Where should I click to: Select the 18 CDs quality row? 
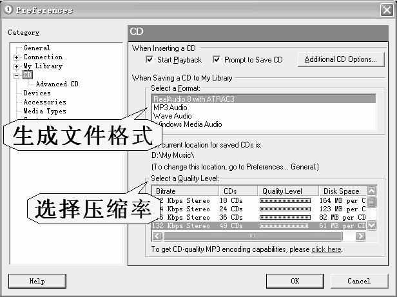pyautogui.click(x=259, y=201)
